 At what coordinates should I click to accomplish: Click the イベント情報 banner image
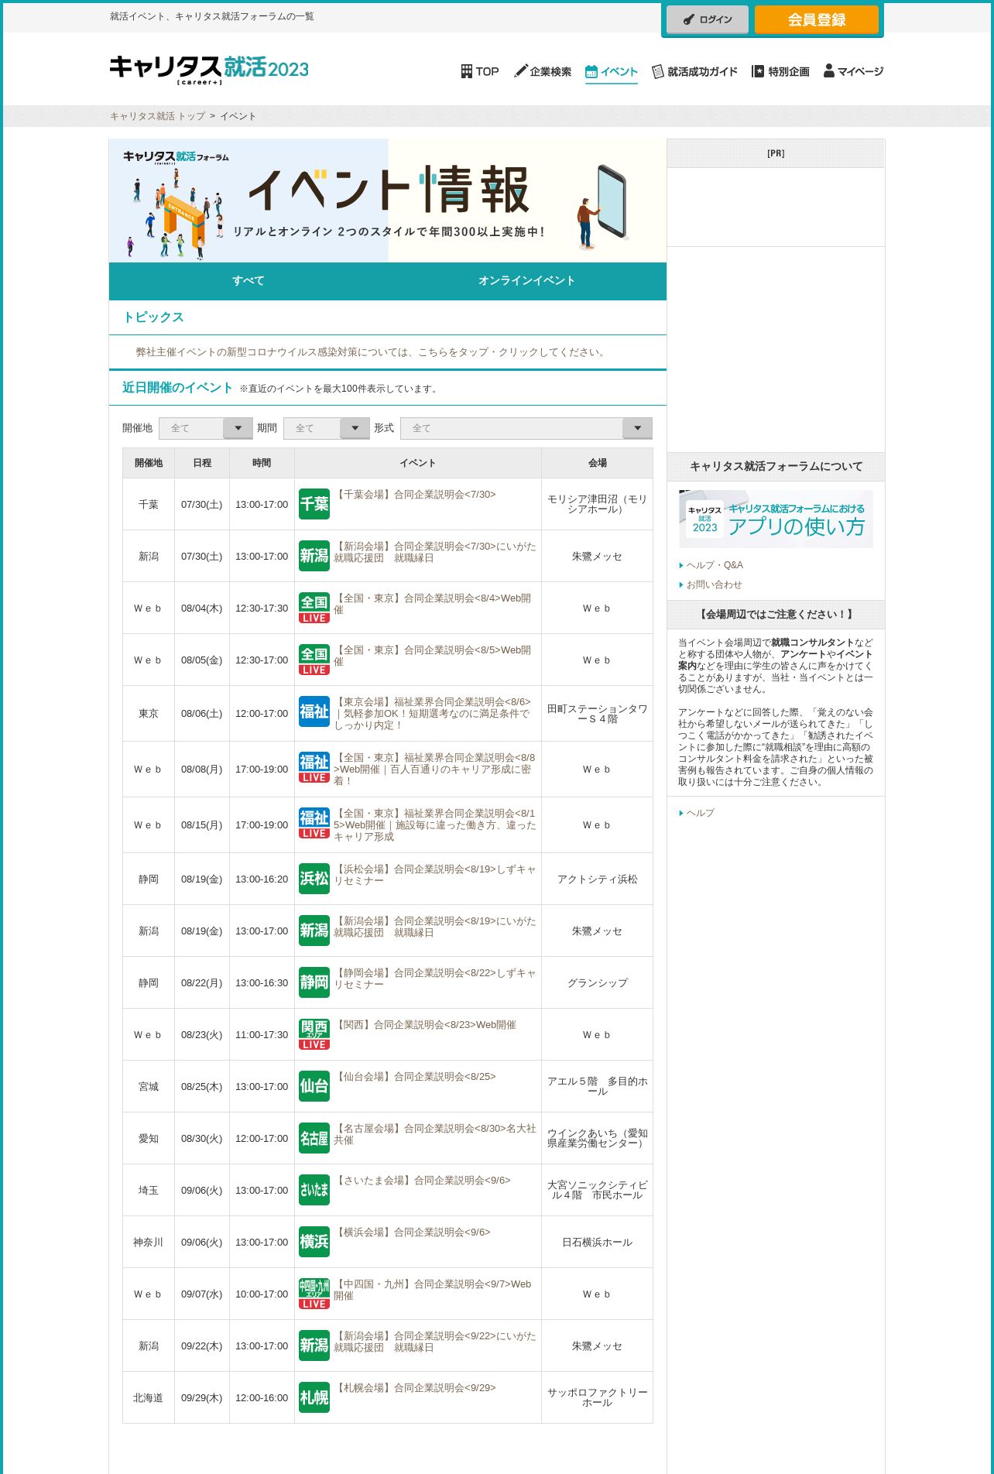pos(388,201)
